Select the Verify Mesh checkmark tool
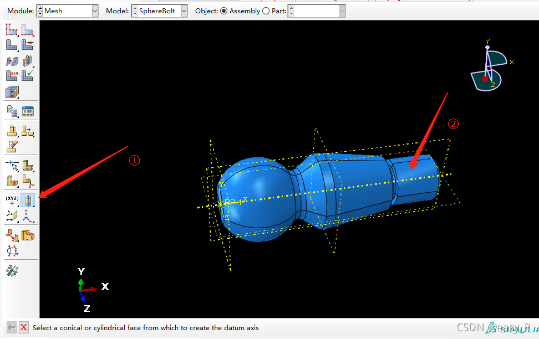 [27, 75]
